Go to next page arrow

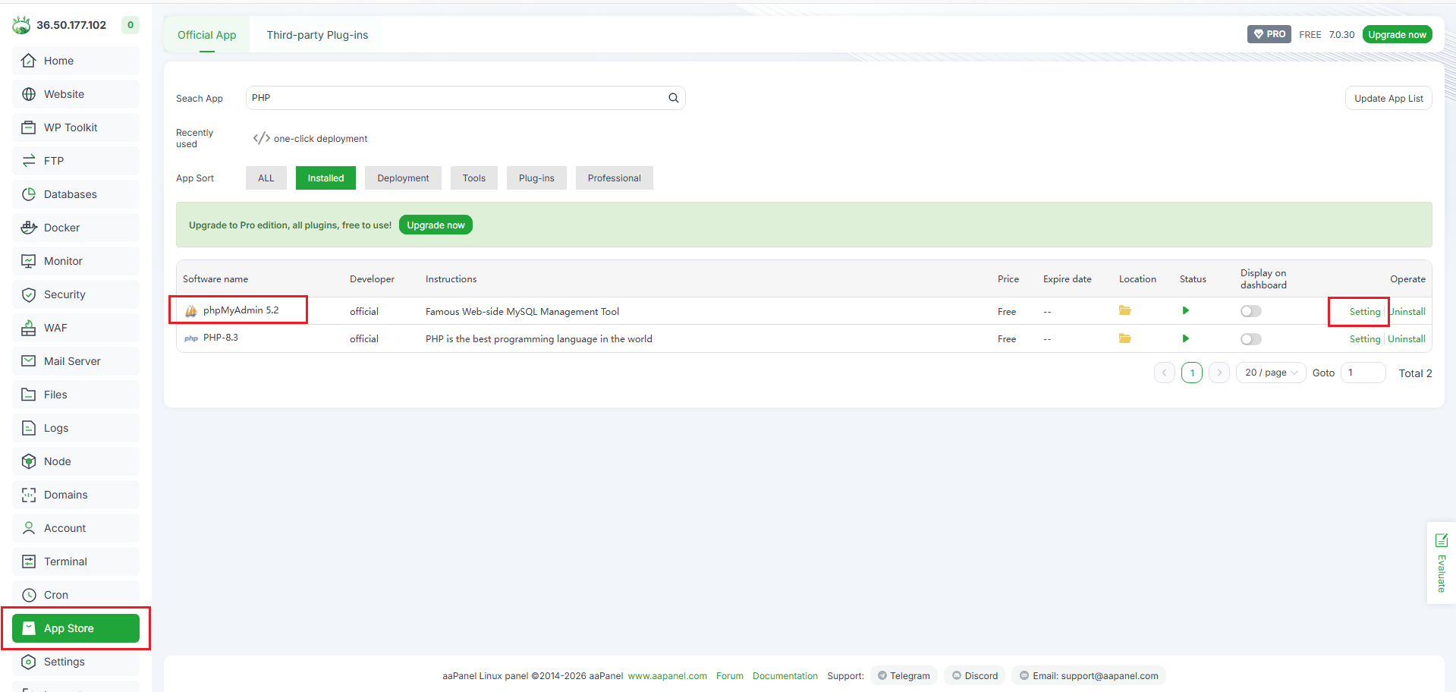tap(1219, 373)
